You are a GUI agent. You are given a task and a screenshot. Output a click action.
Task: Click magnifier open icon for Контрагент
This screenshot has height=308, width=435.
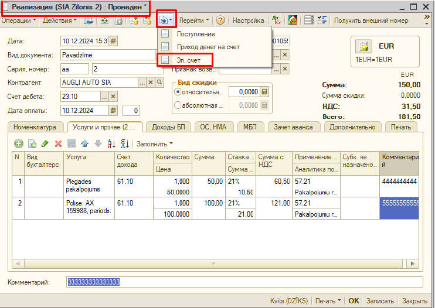[x=159, y=82]
